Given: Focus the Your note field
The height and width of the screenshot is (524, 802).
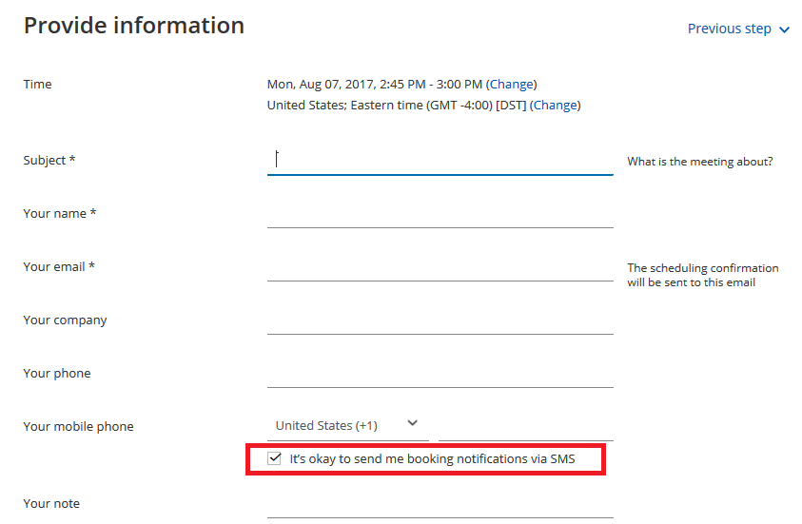Looking at the screenshot, I should 440,504.
